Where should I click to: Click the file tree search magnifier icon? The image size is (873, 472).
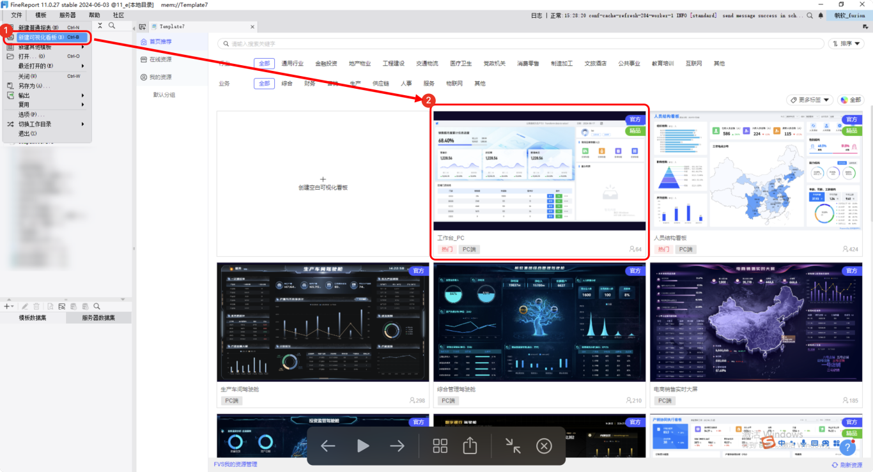click(x=112, y=26)
